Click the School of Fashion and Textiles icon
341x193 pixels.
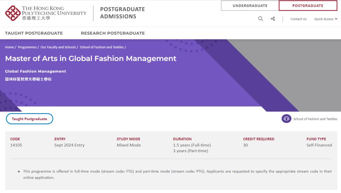point(286,119)
